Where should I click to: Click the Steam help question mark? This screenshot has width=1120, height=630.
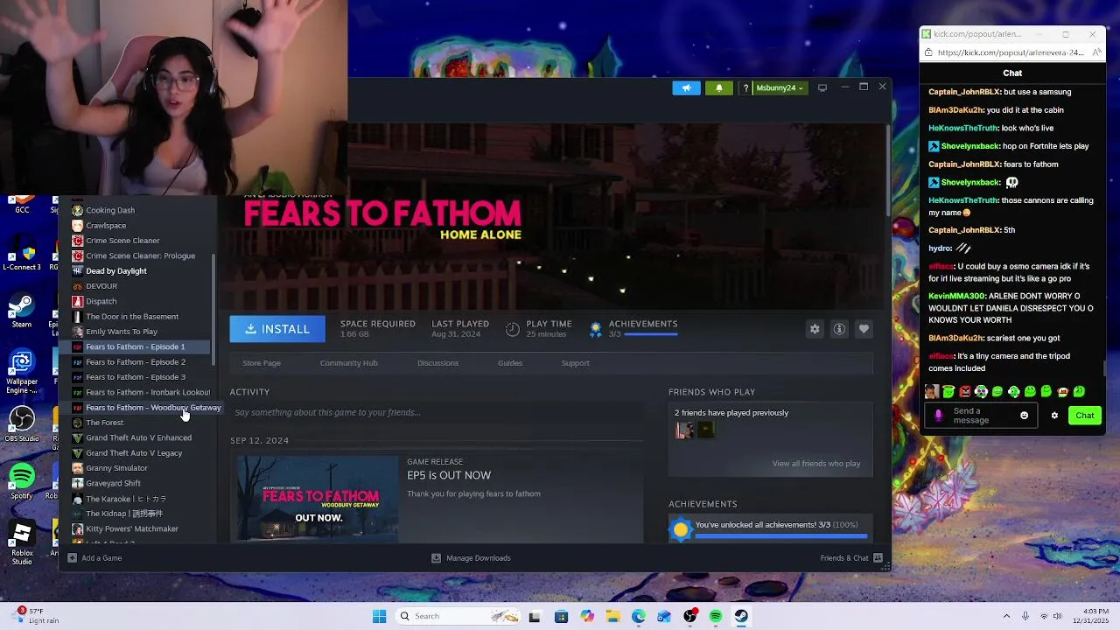tap(745, 87)
